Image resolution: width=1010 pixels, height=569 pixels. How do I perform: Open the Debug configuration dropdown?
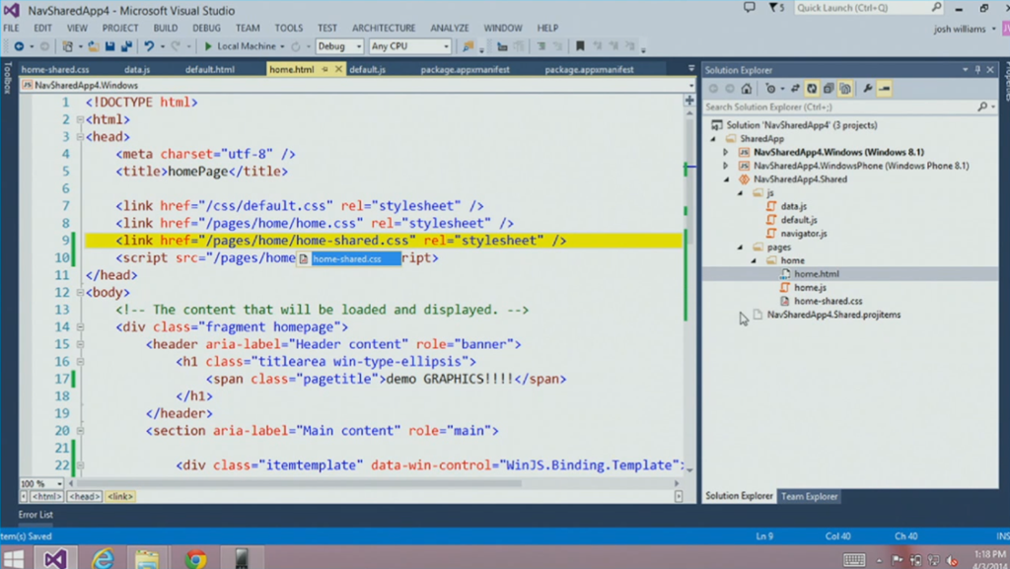(359, 46)
